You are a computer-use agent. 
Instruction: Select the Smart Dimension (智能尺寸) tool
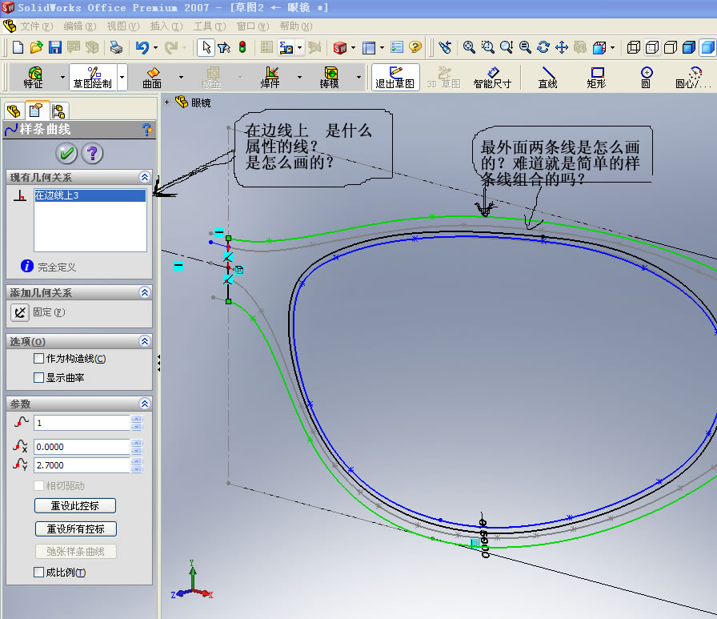point(492,77)
